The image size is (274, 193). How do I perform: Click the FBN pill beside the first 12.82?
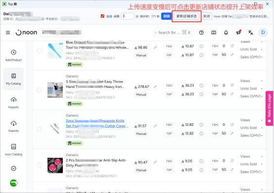[x=169, y=125]
